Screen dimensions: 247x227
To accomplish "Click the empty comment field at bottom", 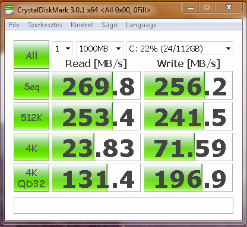I will tap(123, 206).
